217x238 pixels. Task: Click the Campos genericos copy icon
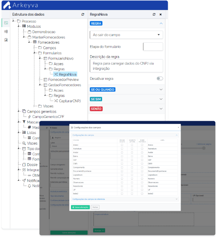pos(24,111)
